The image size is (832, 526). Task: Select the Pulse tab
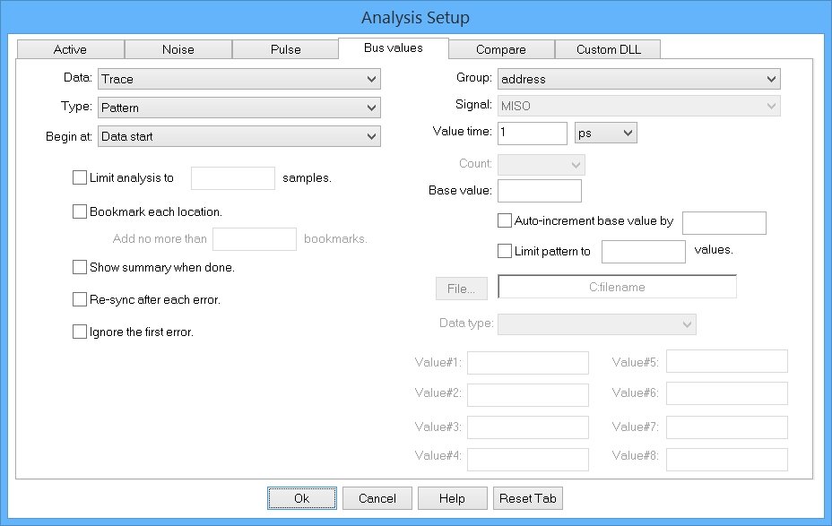point(285,49)
